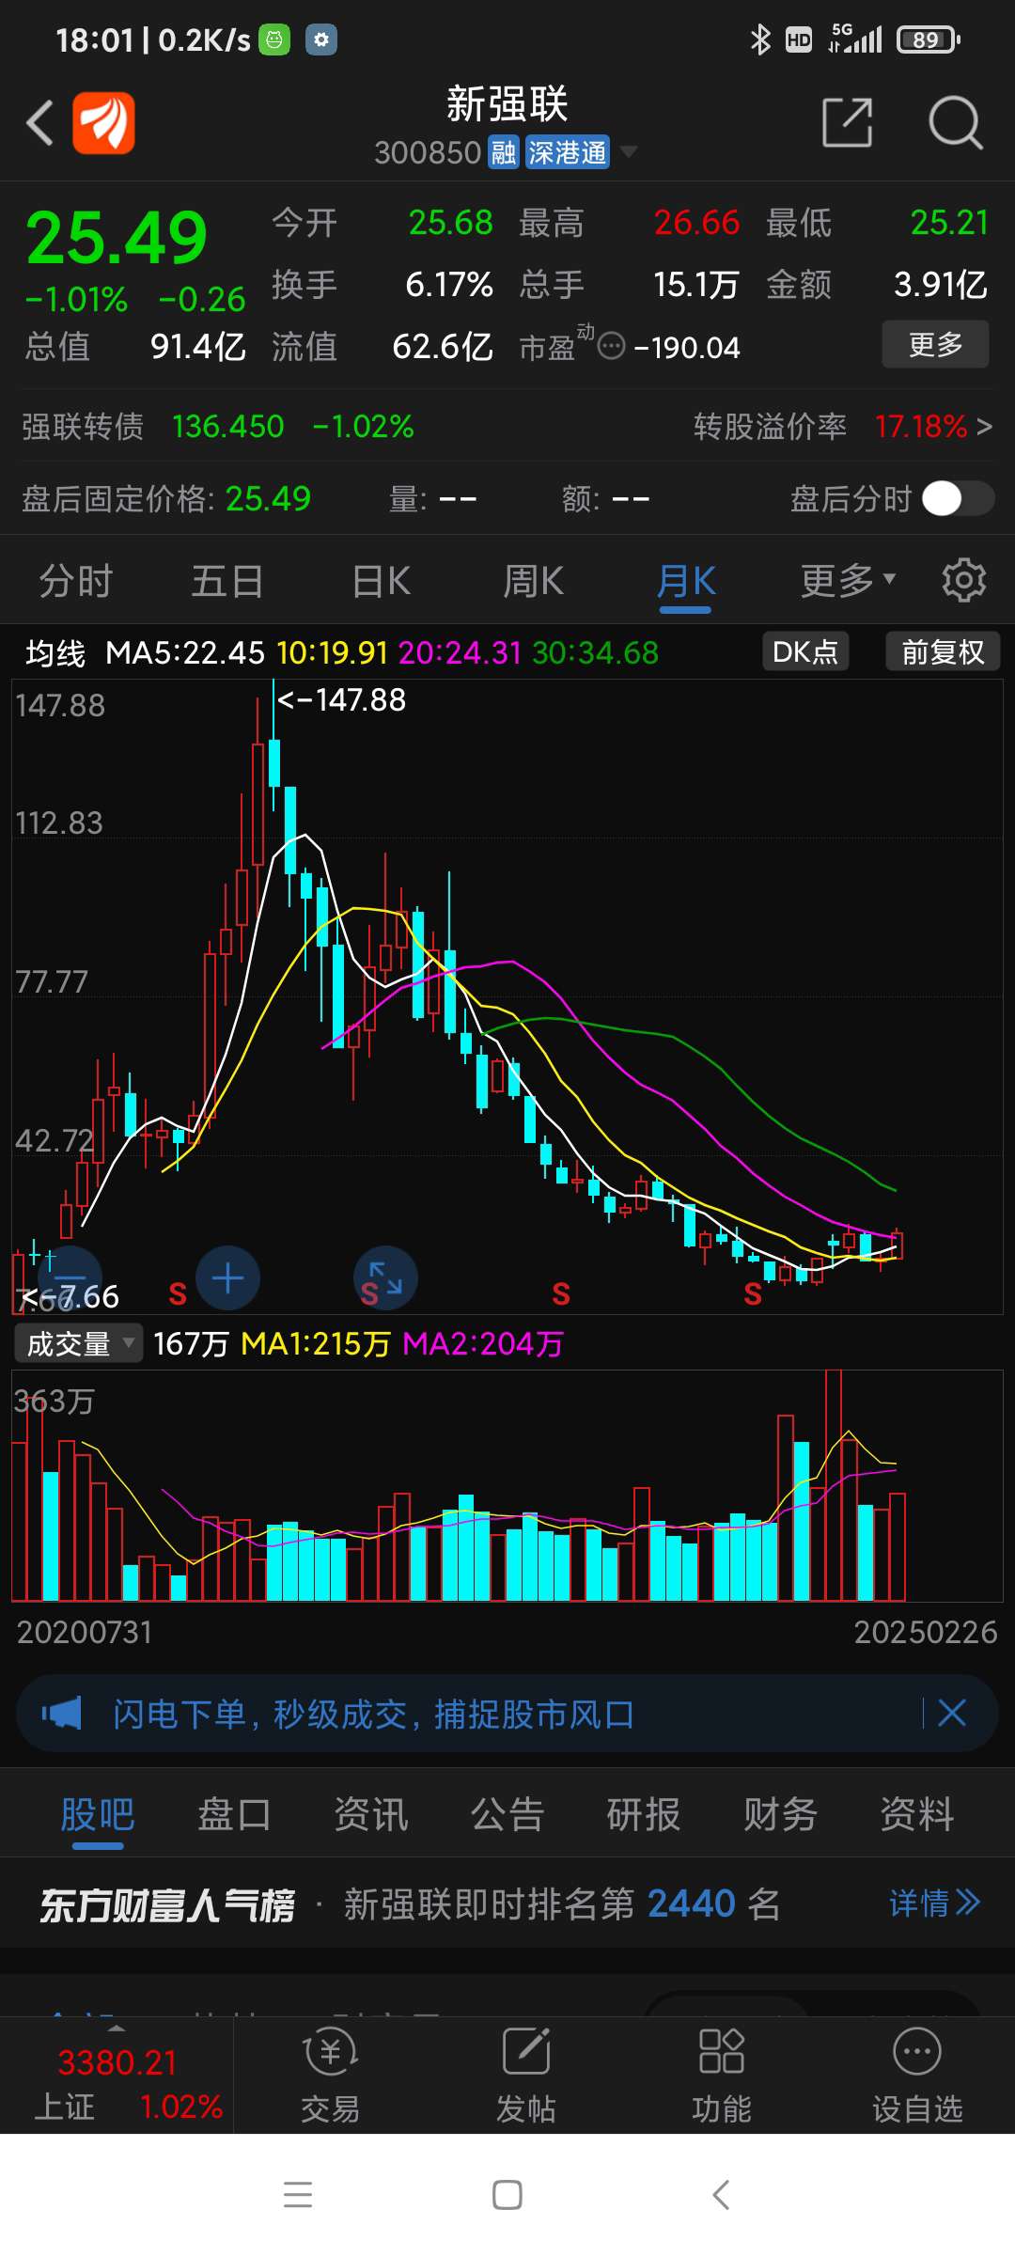Switch to 五日 chart tab
This screenshot has width=1015, height=2256.
pyautogui.click(x=227, y=581)
